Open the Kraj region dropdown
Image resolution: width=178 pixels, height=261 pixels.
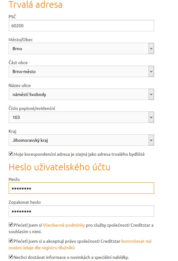(81, 140)
